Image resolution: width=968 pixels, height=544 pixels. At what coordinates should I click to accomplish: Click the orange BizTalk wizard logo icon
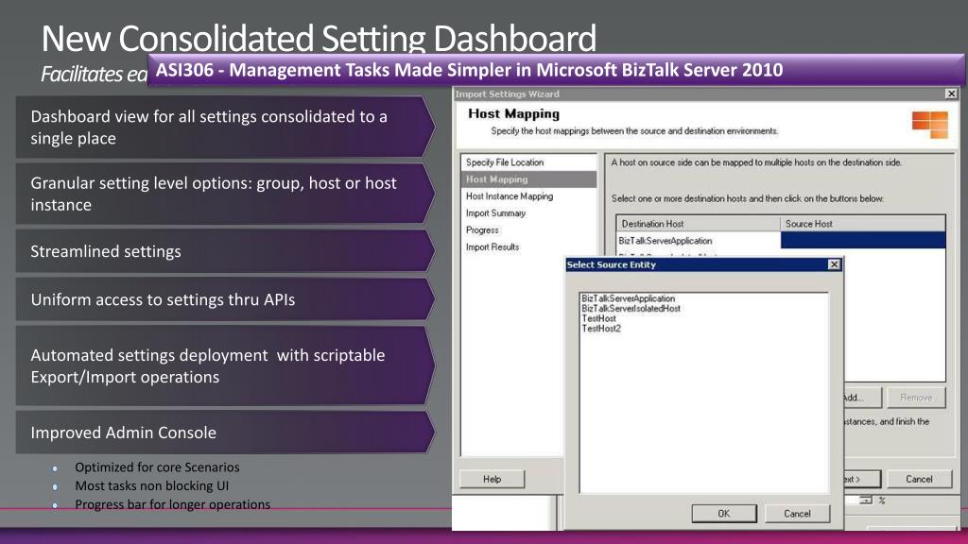coord(930,125)
